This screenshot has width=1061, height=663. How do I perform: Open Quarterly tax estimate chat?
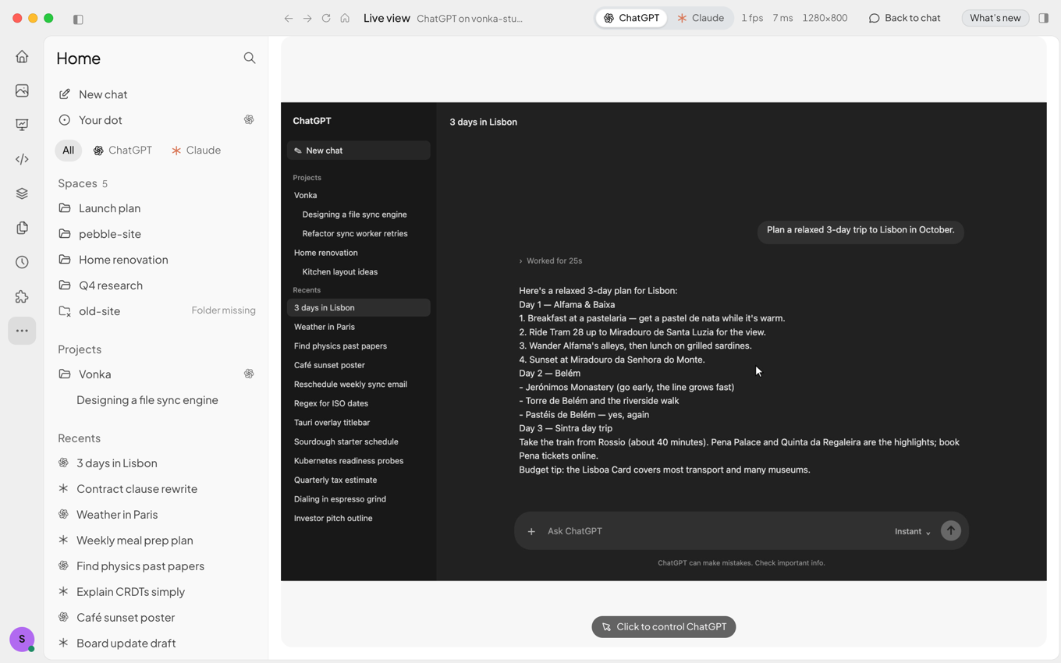358,480
